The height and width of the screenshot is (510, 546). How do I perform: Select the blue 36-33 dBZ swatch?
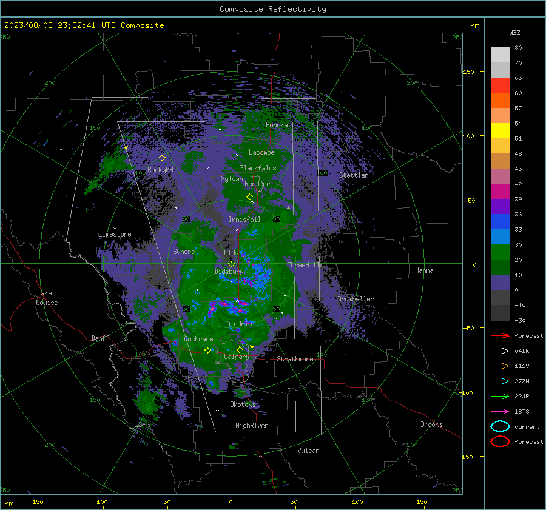[x=500, y=222]
